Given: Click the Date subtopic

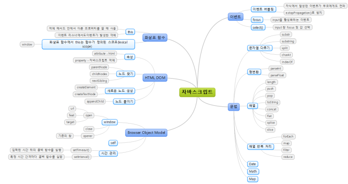Looking at the screenshot, I should (252, 164).
